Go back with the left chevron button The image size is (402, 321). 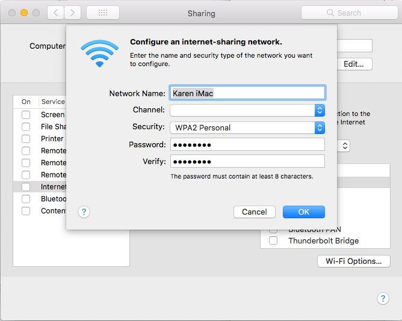pyautogui.click(x=56, y=13)
